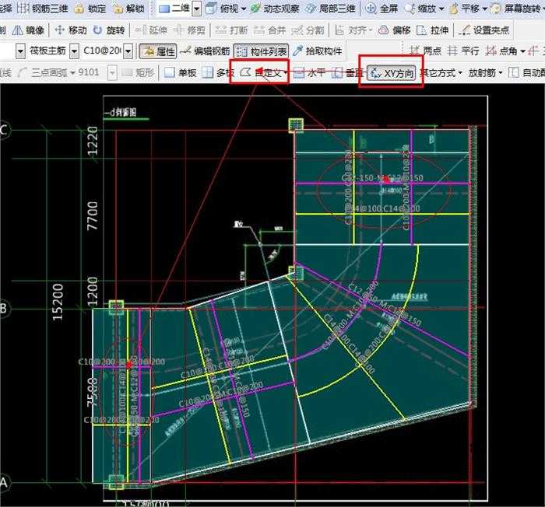The image size is (545, 507).
Task: Select the 镜像 mirror tool
Action: click(x=28, y=30)
